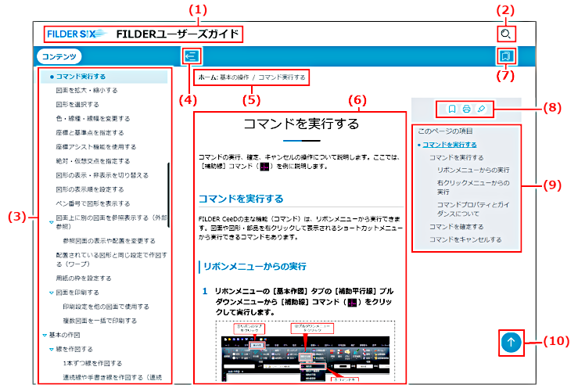This screenshot has height=388, width=578.
Task: Collapse the contents sidebar with the arrow icon
Action: point(192,56)
